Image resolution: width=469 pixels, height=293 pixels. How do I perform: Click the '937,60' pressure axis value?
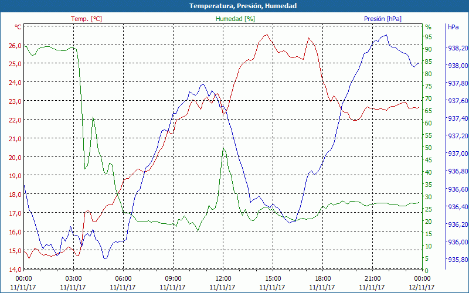457,101
